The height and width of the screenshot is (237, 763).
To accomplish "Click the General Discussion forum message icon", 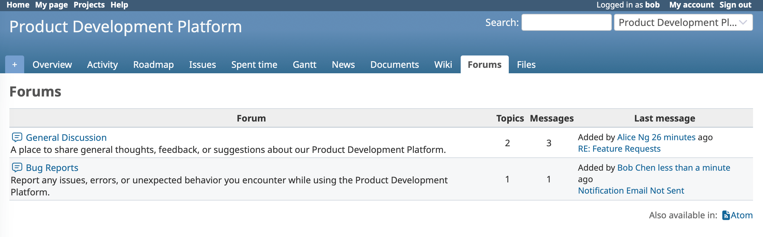I will point(17,137).
